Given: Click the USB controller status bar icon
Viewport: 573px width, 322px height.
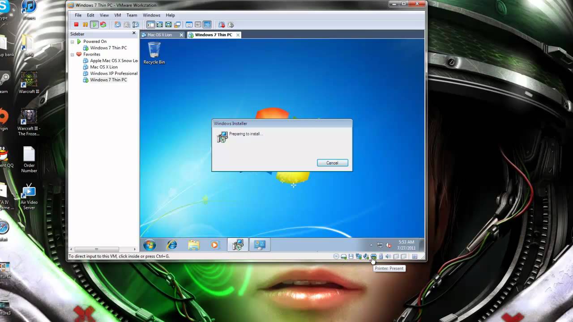Looking at the screenshot, I should [381, 256].
